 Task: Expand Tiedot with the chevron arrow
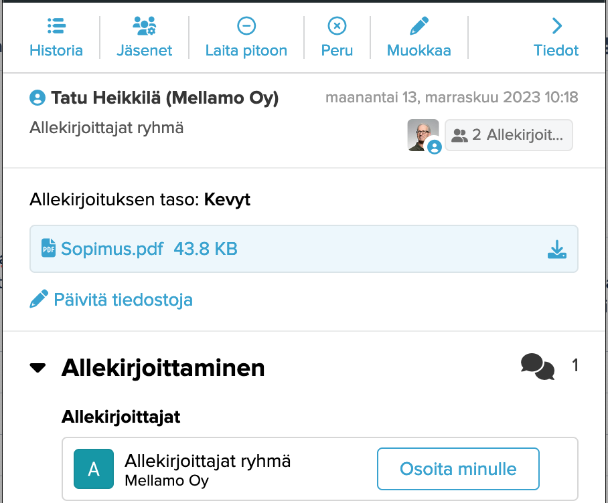[x=557, y=26]
